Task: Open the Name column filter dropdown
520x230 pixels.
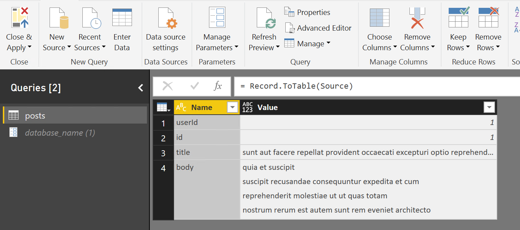Action: [x=233, y=107]
